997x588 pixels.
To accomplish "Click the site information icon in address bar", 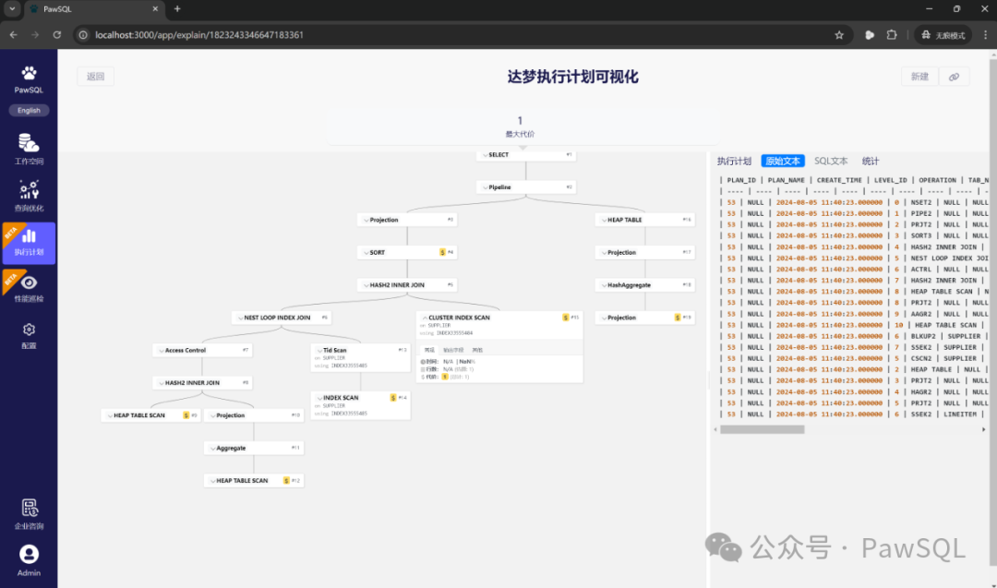I will tap(83, 35).
